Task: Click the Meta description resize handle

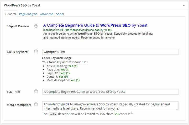Action: [x=177, y=110]
